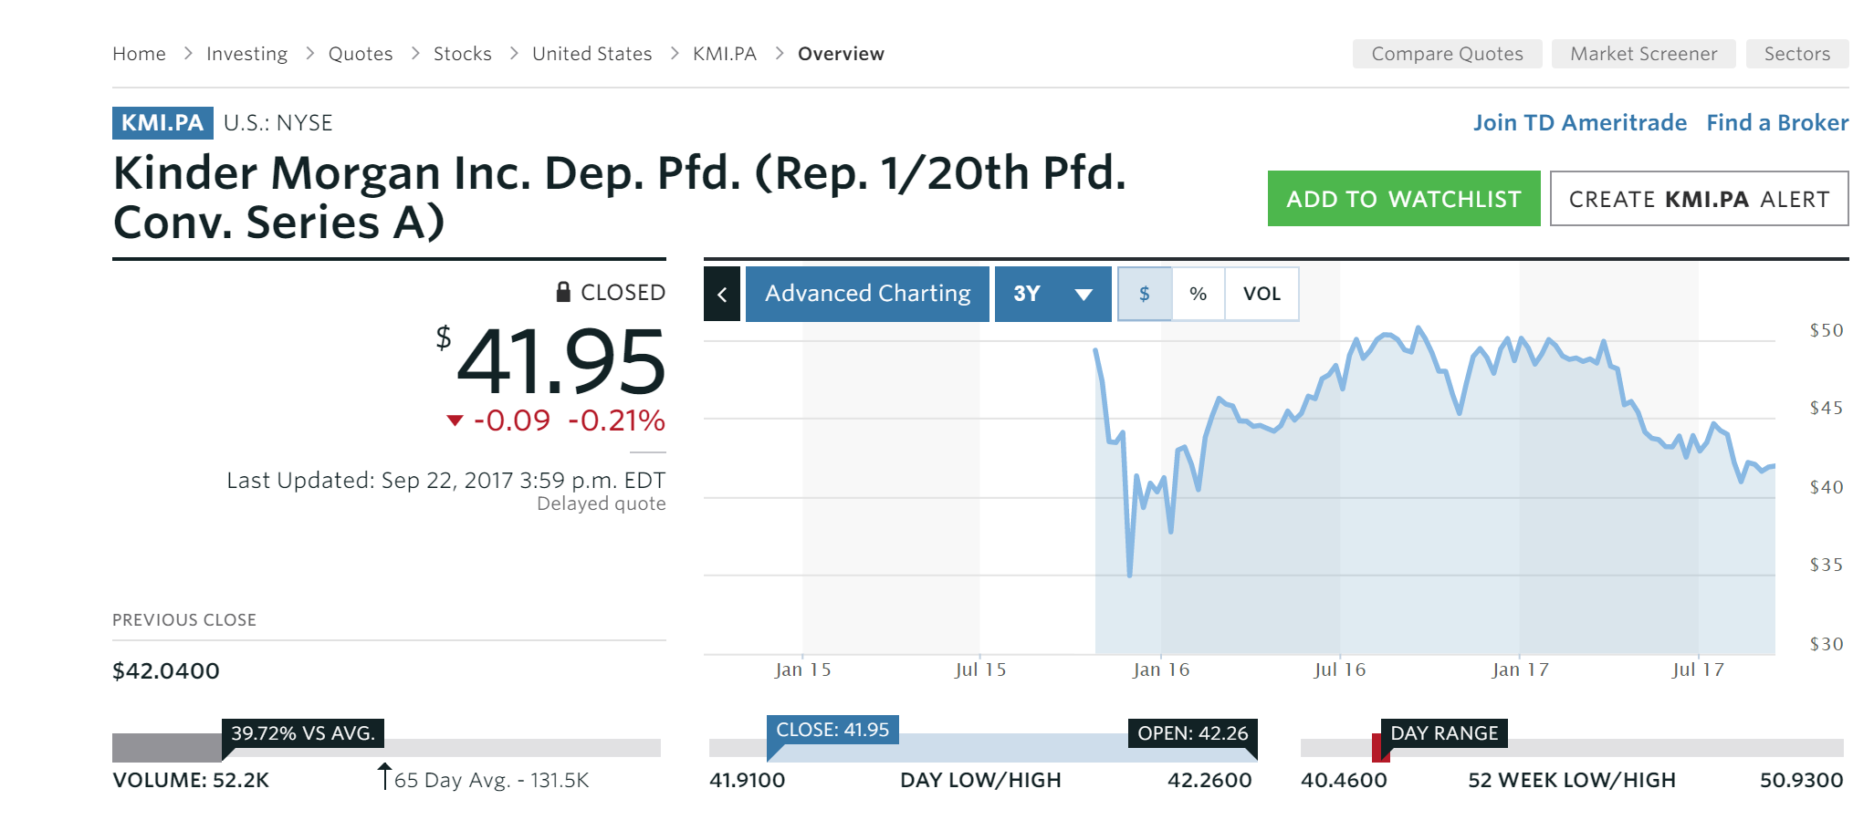Switch chart to percent view

[x=1198, y=294]
